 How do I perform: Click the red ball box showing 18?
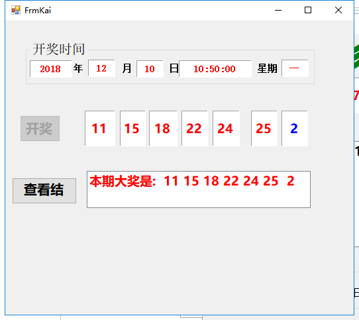click(163, 129)
